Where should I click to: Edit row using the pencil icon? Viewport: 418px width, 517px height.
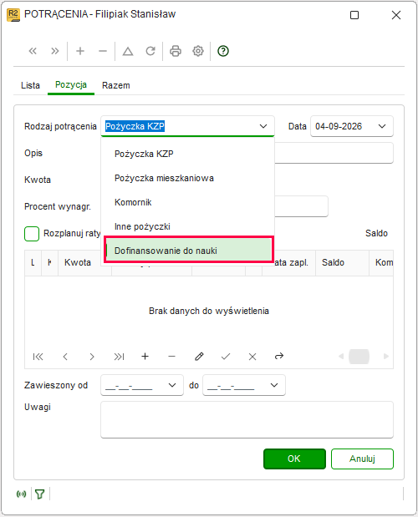click(199, 357)
